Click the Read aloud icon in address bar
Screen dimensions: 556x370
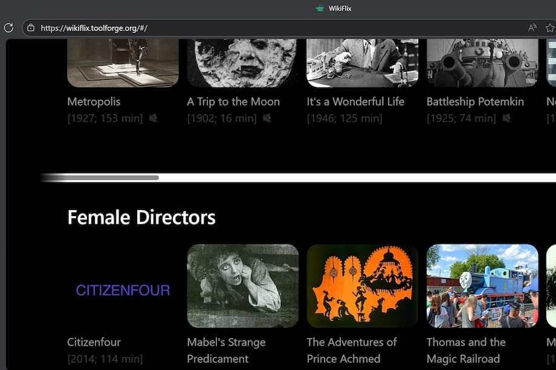coord(532,28)
